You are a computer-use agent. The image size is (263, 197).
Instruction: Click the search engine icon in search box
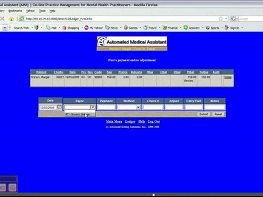click(x=233, y=19)
